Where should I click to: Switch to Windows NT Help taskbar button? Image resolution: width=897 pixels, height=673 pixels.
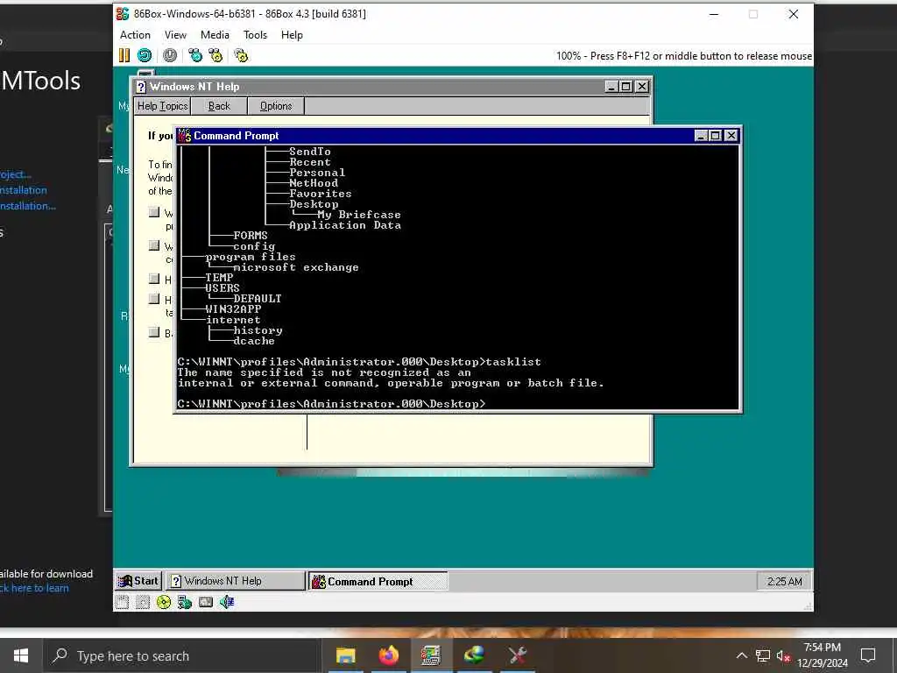click(236, 582)
